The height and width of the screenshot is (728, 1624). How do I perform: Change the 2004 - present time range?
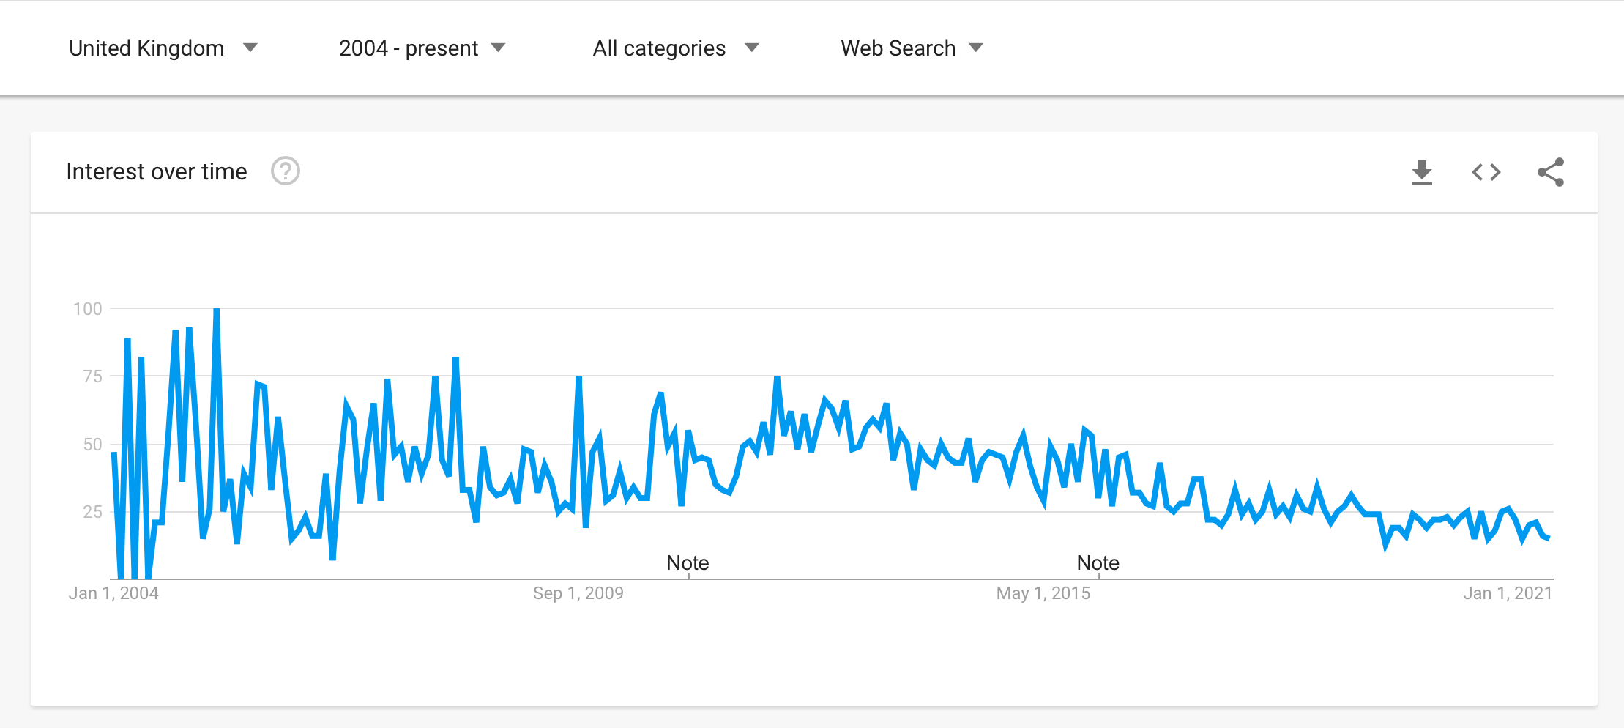coord(408,48)
